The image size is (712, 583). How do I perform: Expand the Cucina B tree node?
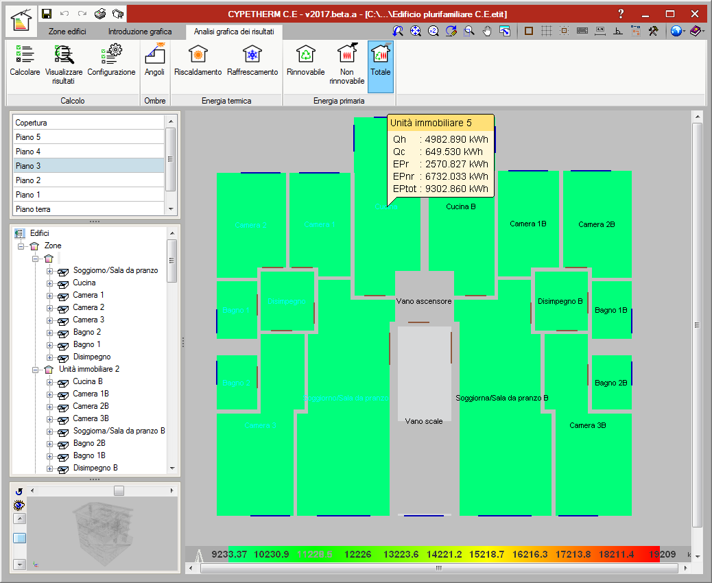tap(49, 382)
